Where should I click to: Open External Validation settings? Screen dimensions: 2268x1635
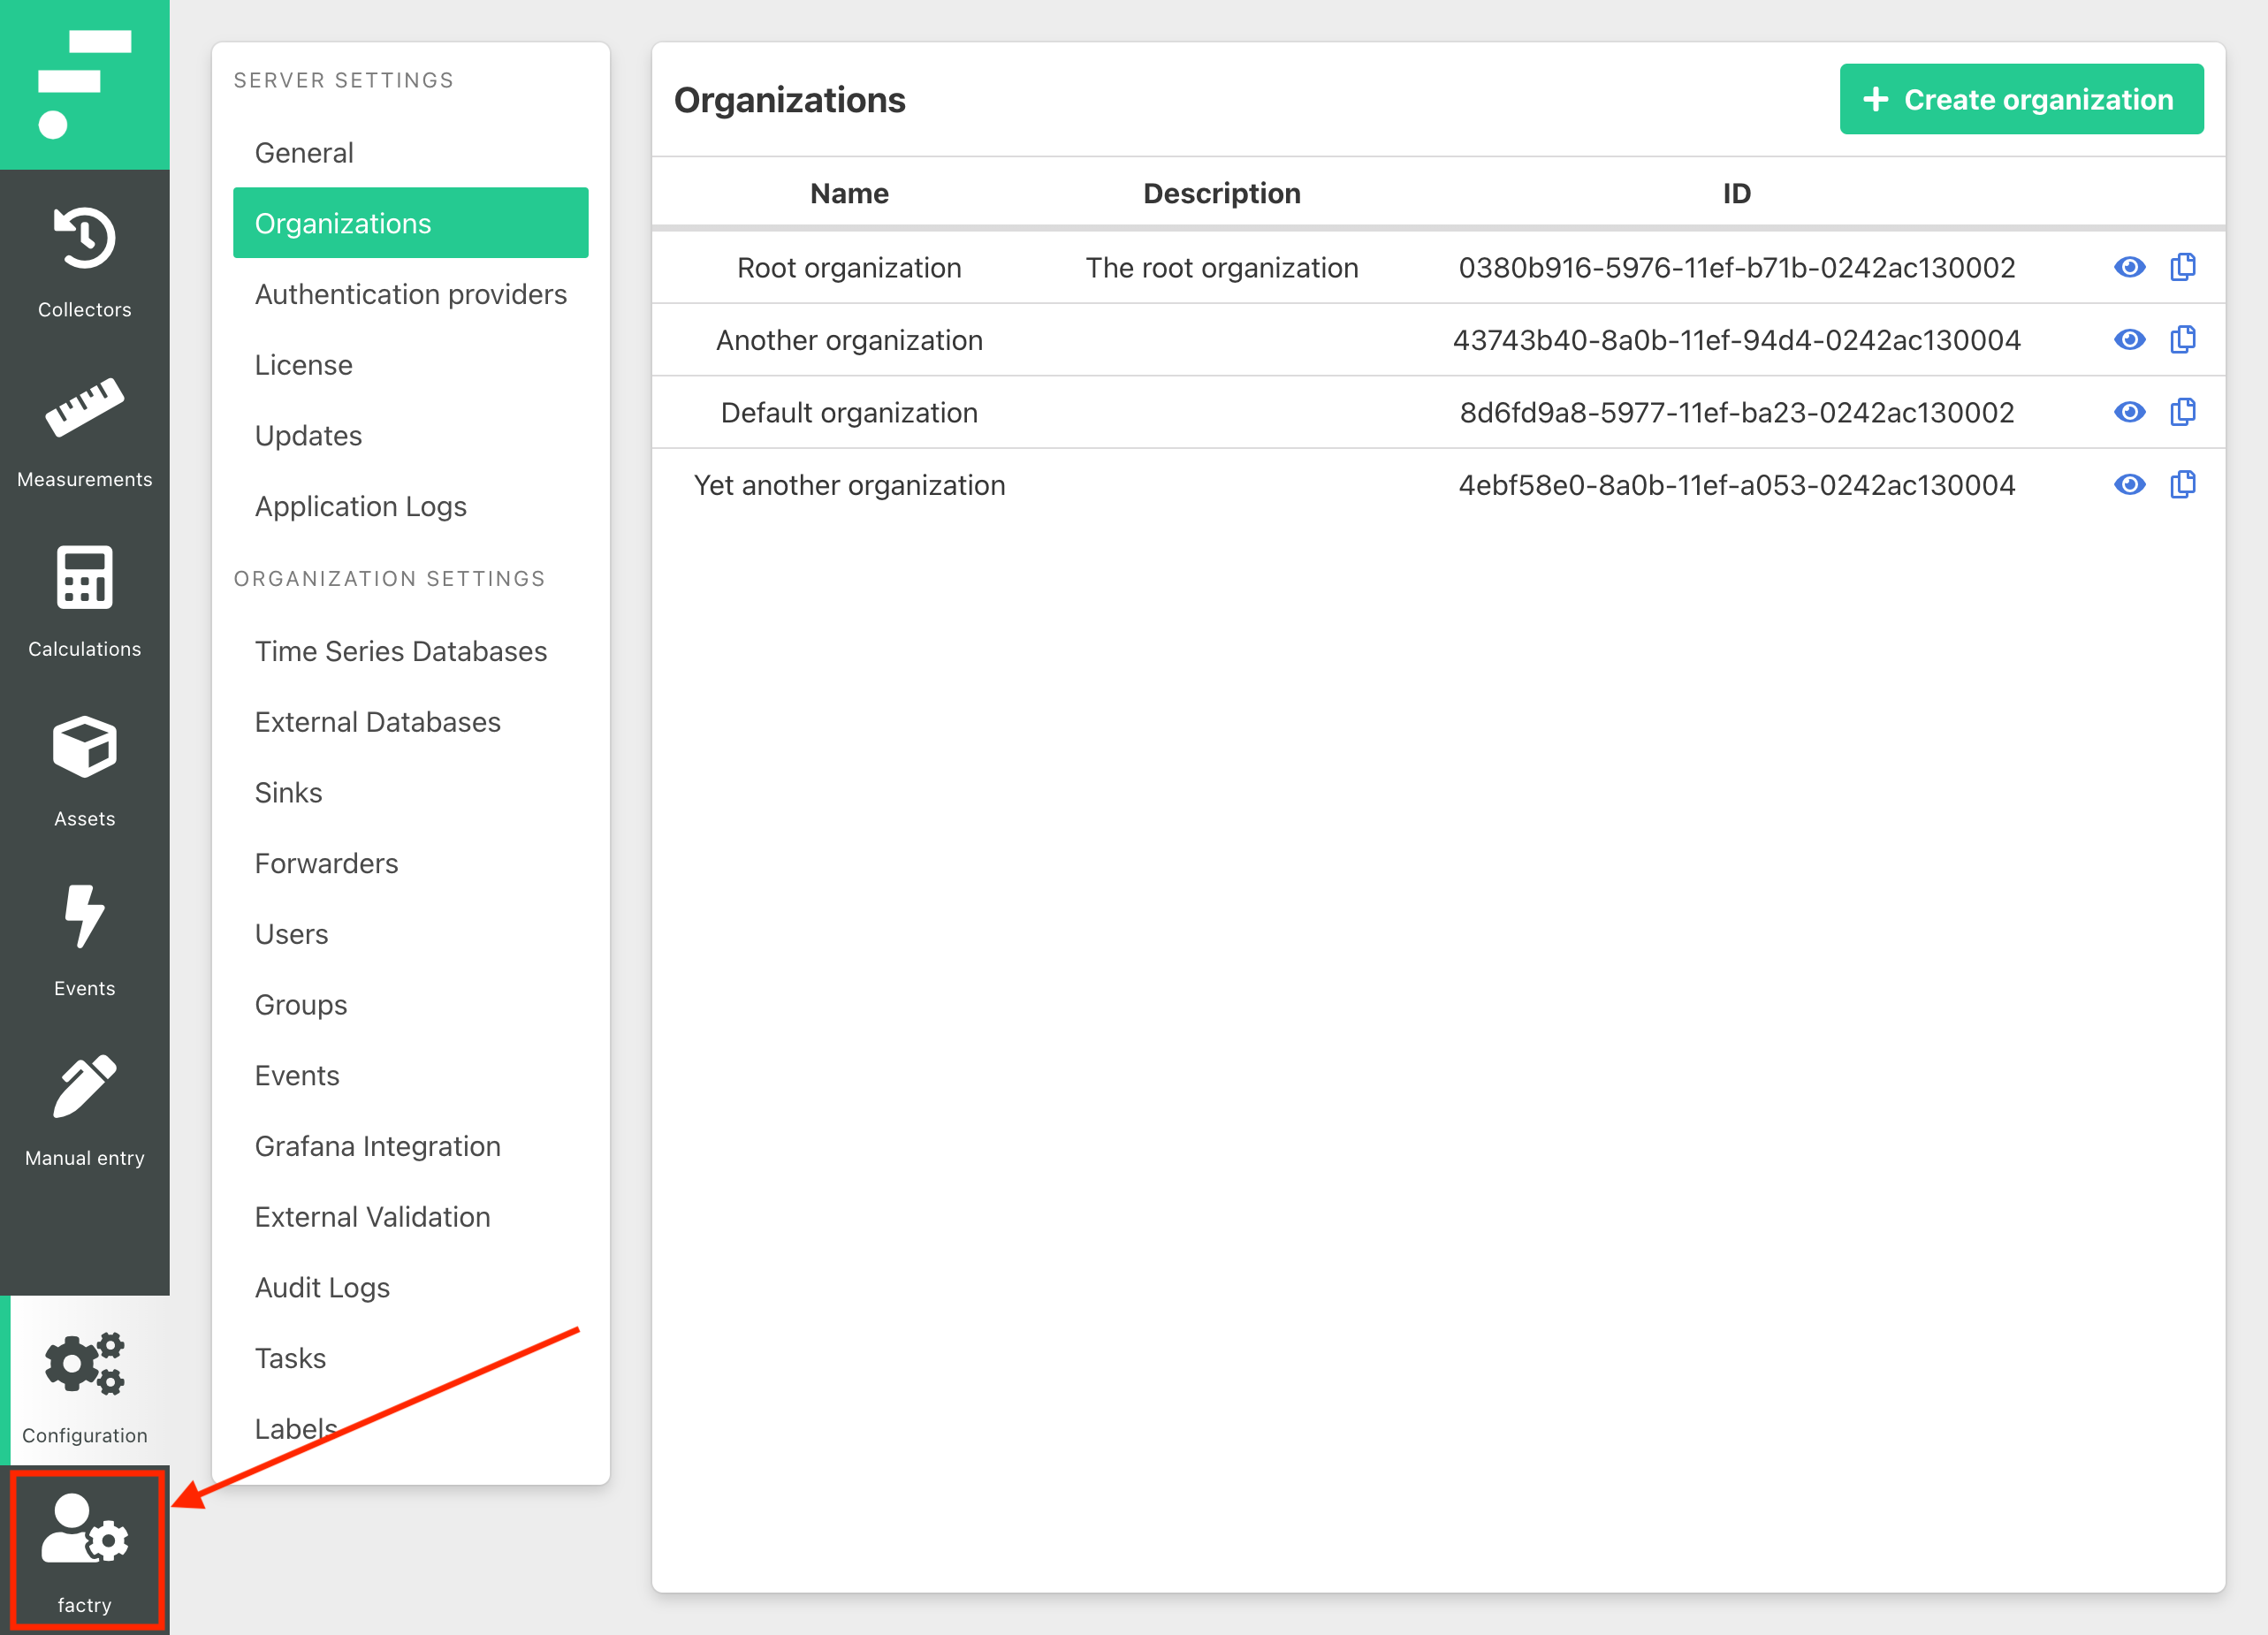pyautogui.click(x=410, y=1217)
